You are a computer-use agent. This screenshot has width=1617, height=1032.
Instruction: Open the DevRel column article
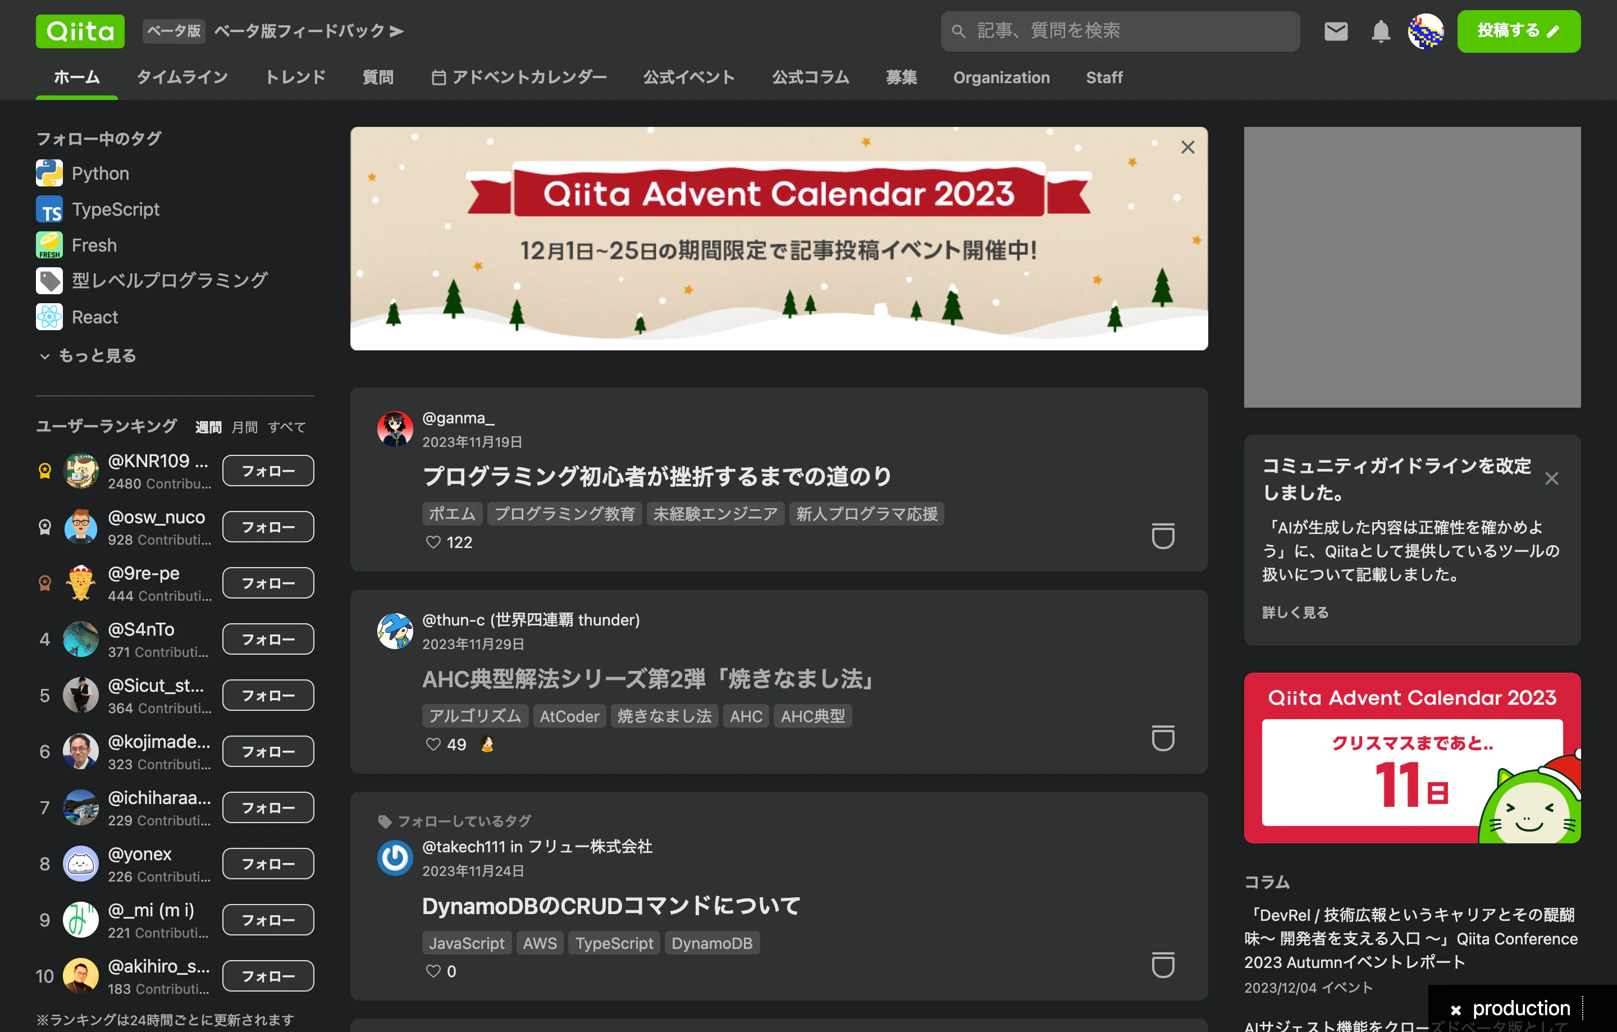[x=1411, y=938]
